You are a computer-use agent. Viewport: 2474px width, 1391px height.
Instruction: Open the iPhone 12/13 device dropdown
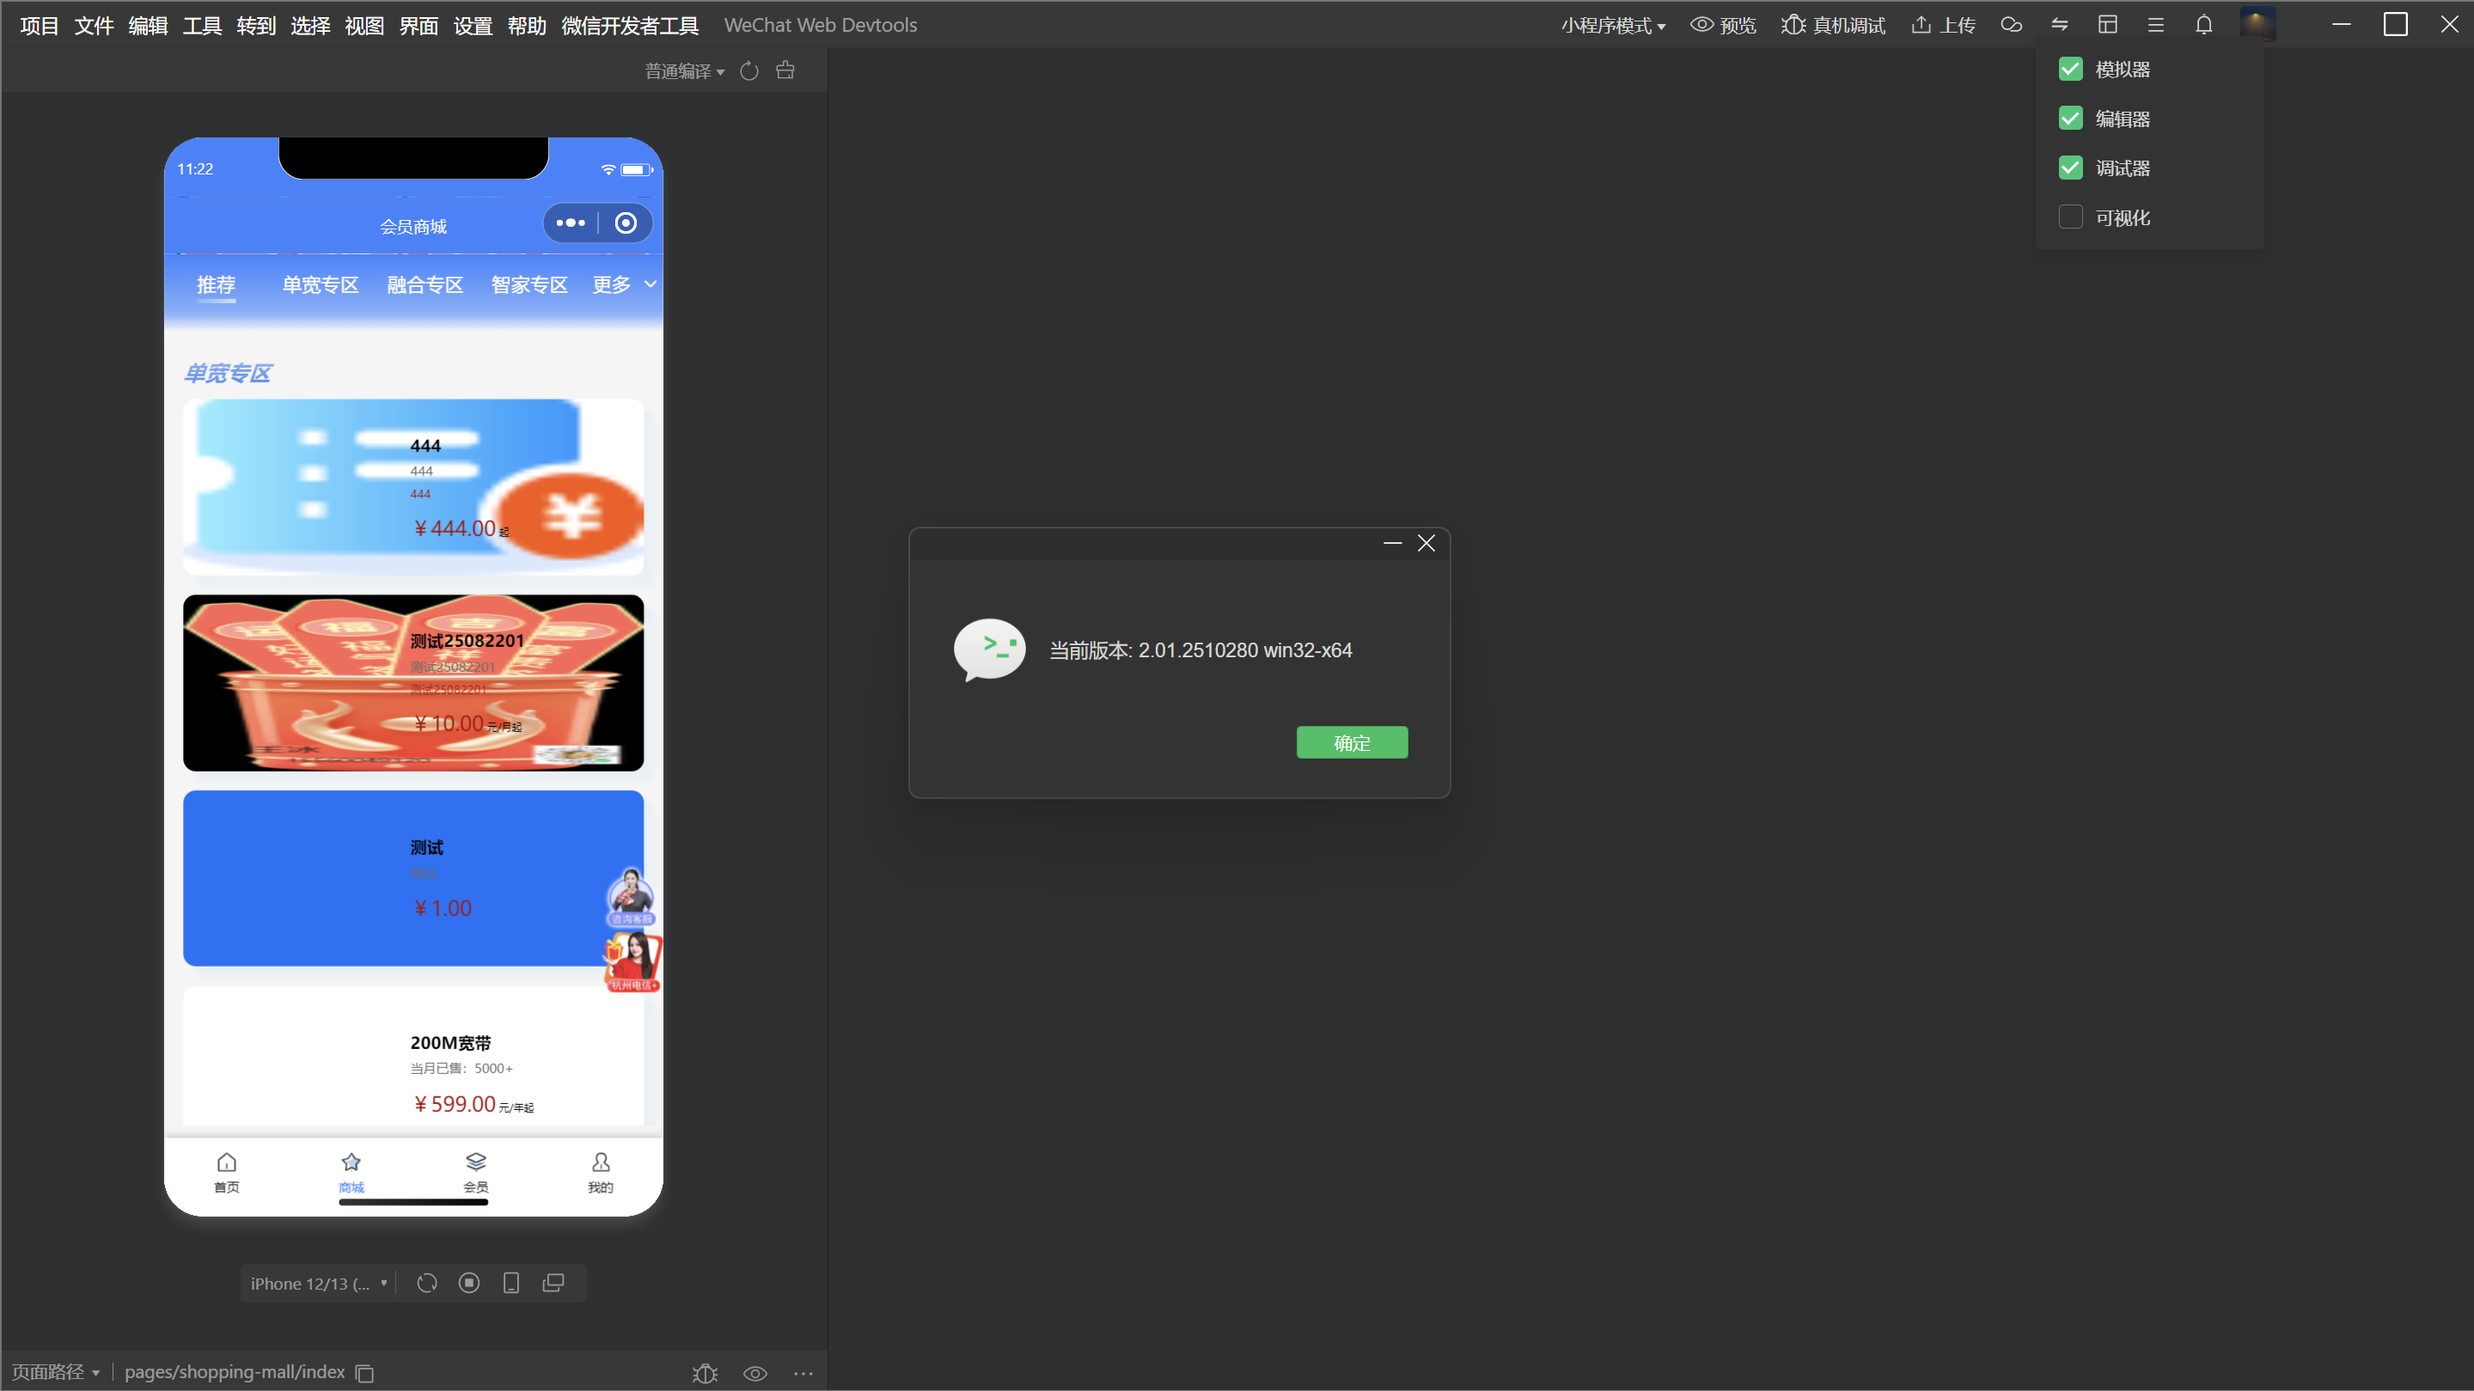point(318,1284)
